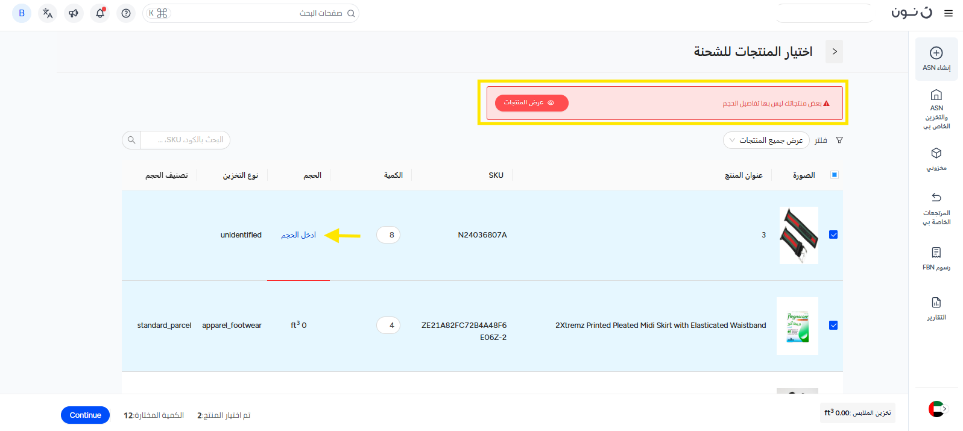Click the تصنيف الحجم column header
Viewport: 963px width, 431px height.
[166, 175]
